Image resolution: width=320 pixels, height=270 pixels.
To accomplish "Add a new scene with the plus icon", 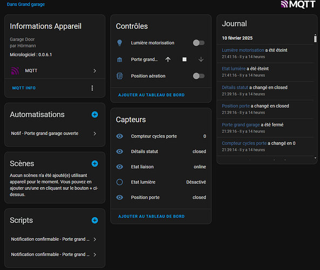I will tap(95, 163).
